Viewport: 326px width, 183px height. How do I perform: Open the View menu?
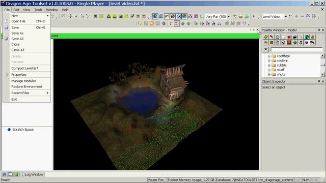pyautogui.click(x=26, y=10)
